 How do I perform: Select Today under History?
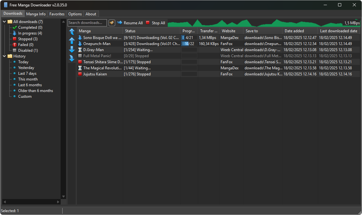(x=23, y=62)
